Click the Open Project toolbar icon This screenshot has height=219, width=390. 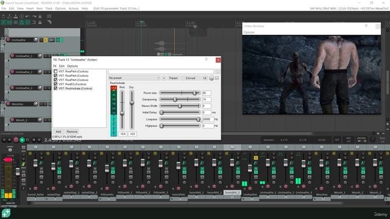point(10,16)
